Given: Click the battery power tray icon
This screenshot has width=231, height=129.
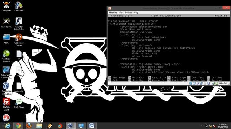Looking at the screenshot, I should coord(206,126).
